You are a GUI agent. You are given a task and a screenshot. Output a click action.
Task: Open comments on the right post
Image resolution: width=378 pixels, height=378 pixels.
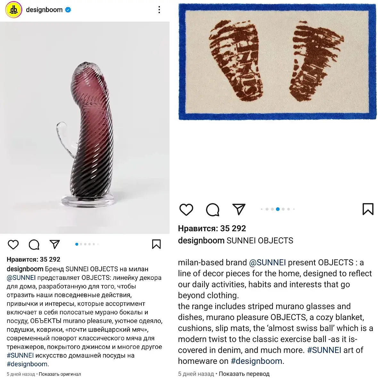[x=213, y=209]
